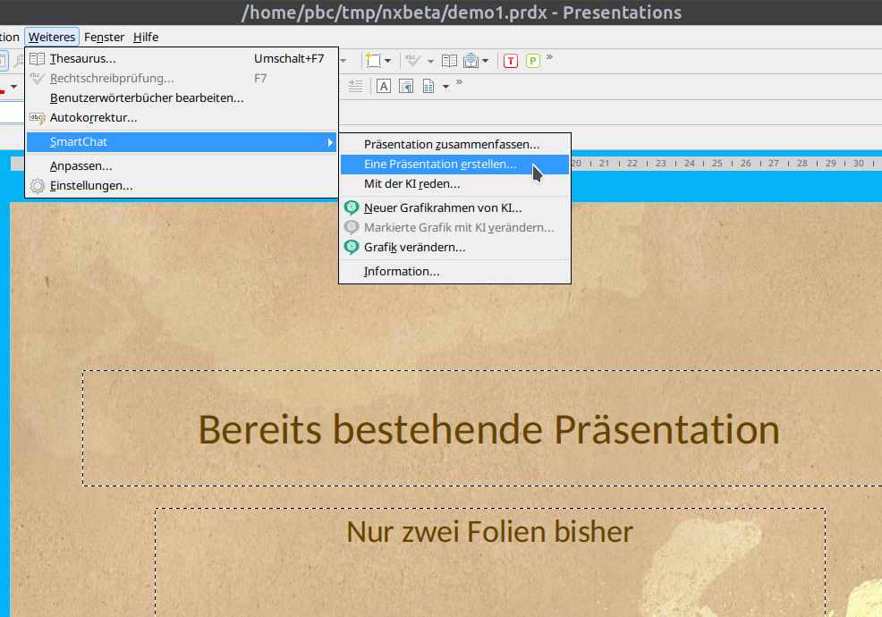
Task: Open dropdown next to page list icon
Action: click(x=446, y=87)
